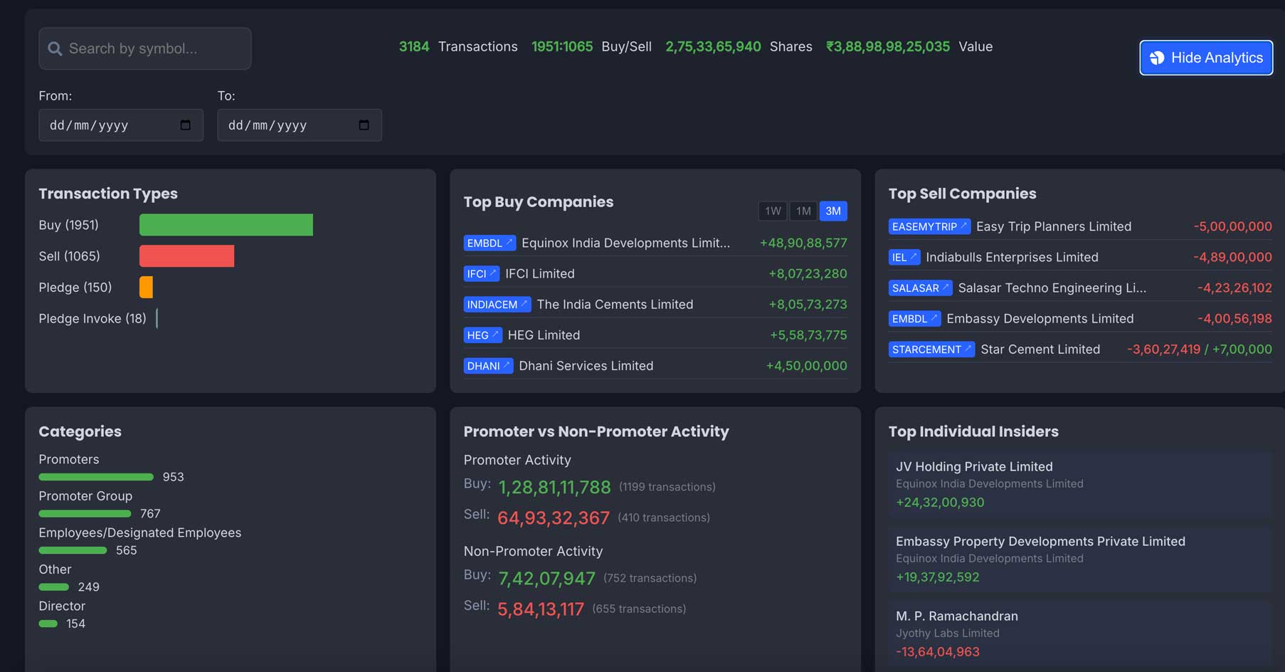
Task: Click the 2,75,33,65,940 Shares figure
Action: pyautogui.click(x=713, y=46)
